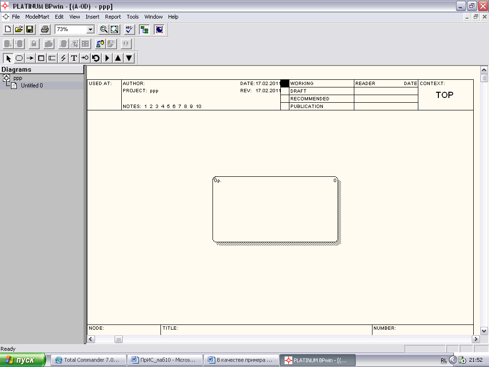Switch to Total Commander taskbar button
The height and width of the screenshot is (367, 489).
click(x=88, y=360)
